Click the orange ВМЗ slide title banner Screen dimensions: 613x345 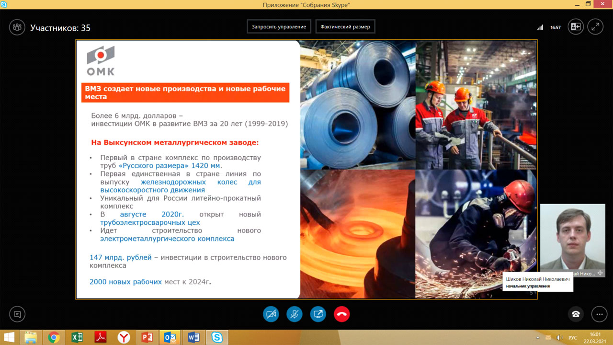point(185,92)
